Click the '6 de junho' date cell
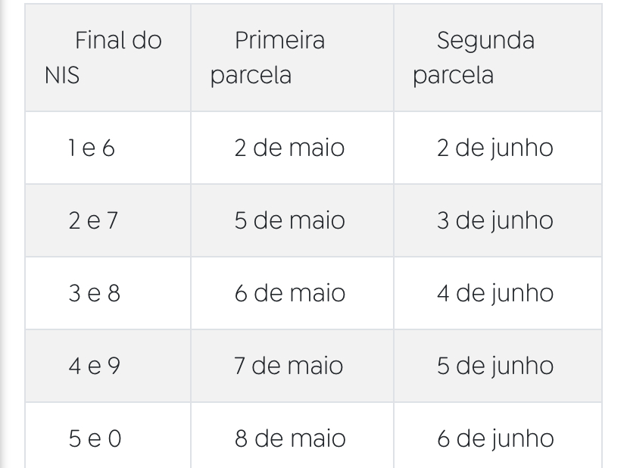This screenshot has width=627, height=468. (x=495, y=438)
